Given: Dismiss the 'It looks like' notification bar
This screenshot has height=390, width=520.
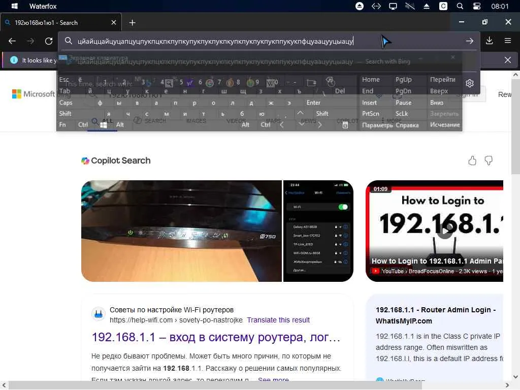Looking at the screenshot, I should coord(507,60).
